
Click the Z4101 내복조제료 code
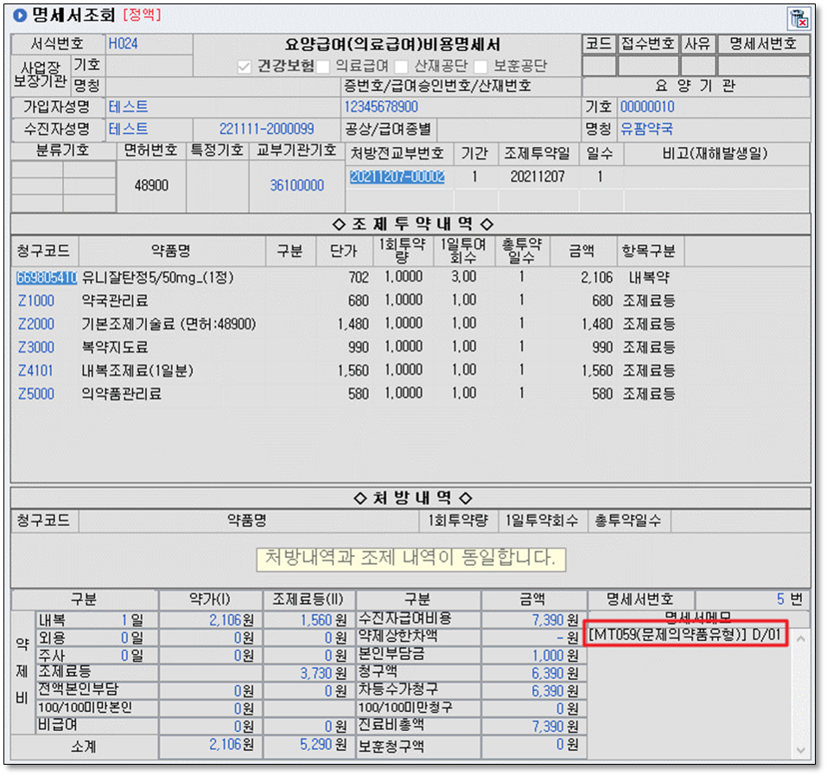(x=36, y=371)
